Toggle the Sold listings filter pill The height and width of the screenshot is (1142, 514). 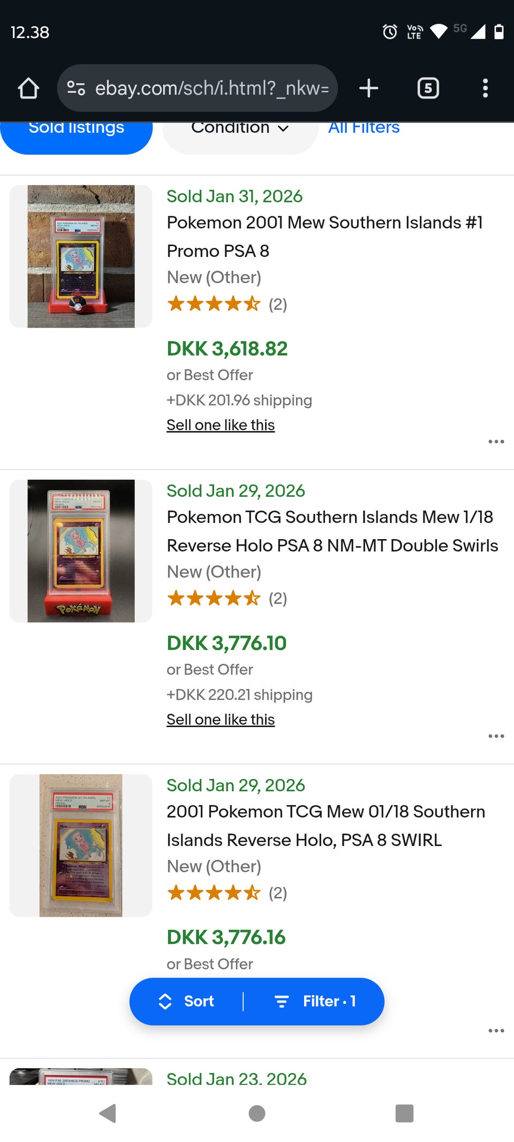76,133
